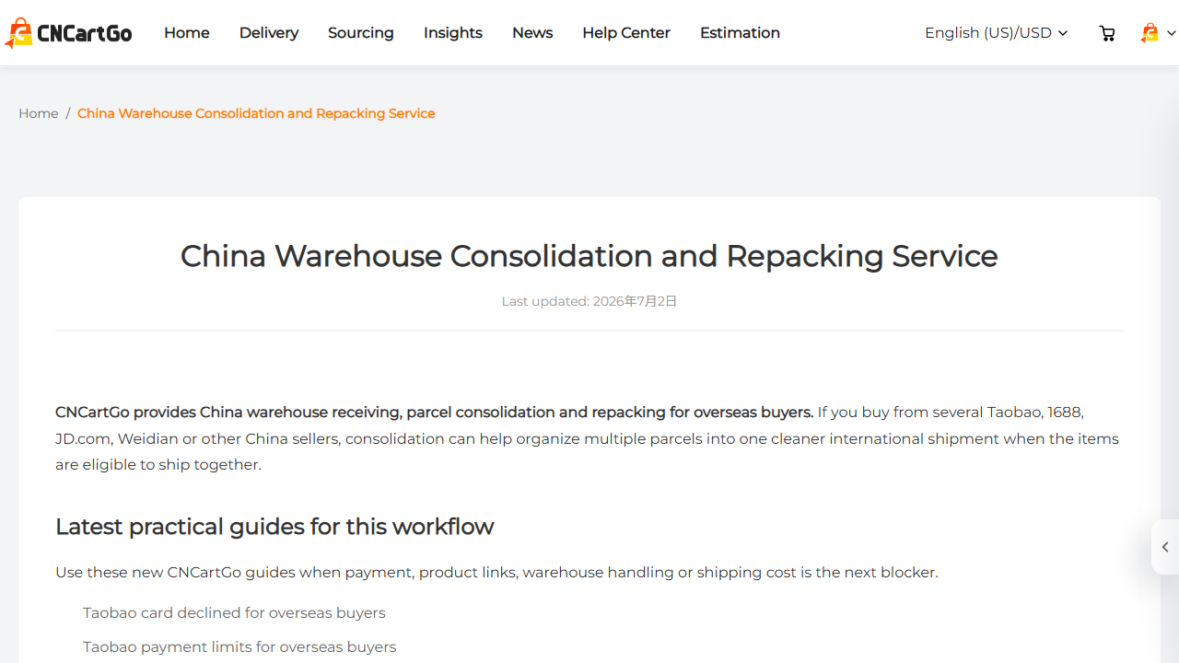Open the Delivery menu item
Image resolution: width=1179 pixels, height=663 pixels.
point(269,33)
